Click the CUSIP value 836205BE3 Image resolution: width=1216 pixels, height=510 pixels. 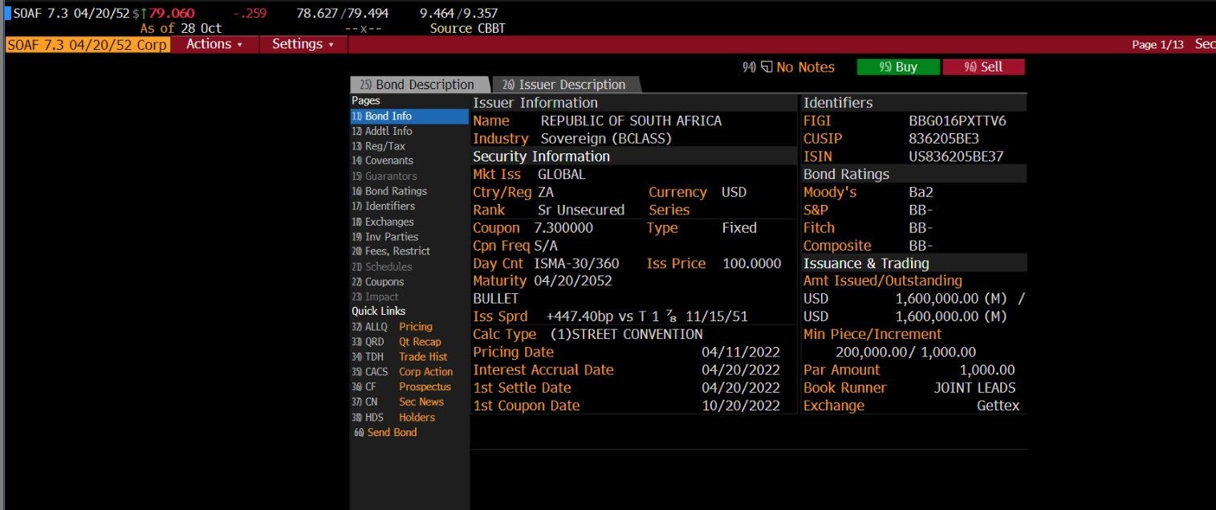[944, 139]
